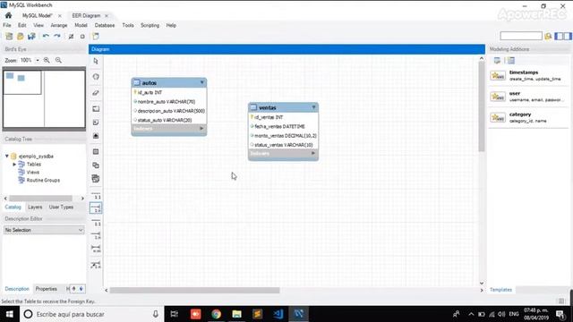Image resolution: width=573 pixels, height=322 pixels.
Task: Select the place new layer tool
Action: [96, 109]
